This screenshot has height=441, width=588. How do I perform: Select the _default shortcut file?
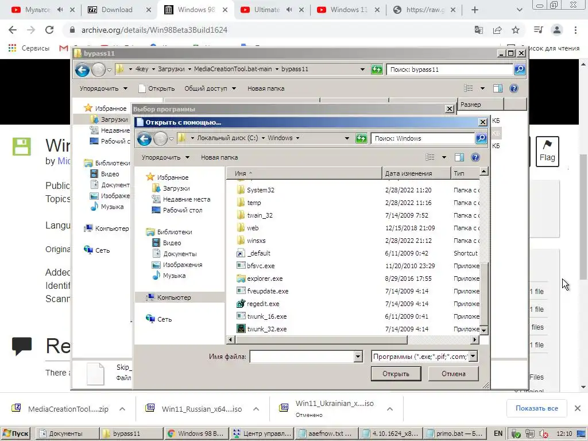(258, 253)
